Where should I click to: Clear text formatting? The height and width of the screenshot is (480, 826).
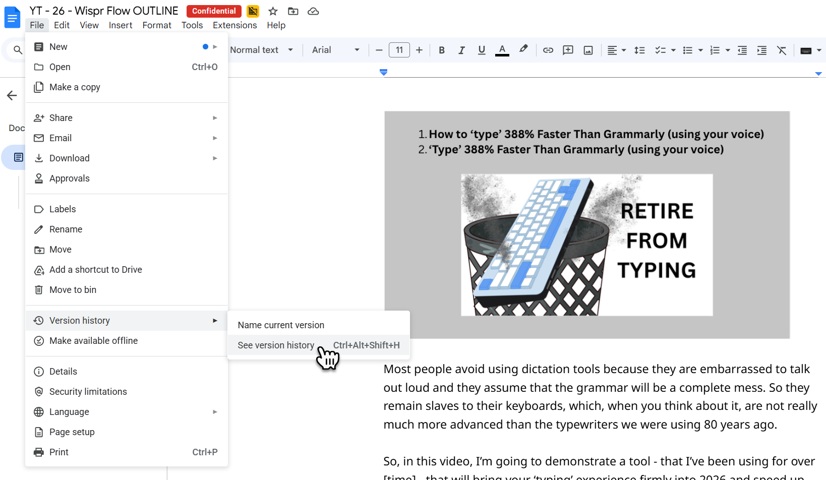[782, 50]
